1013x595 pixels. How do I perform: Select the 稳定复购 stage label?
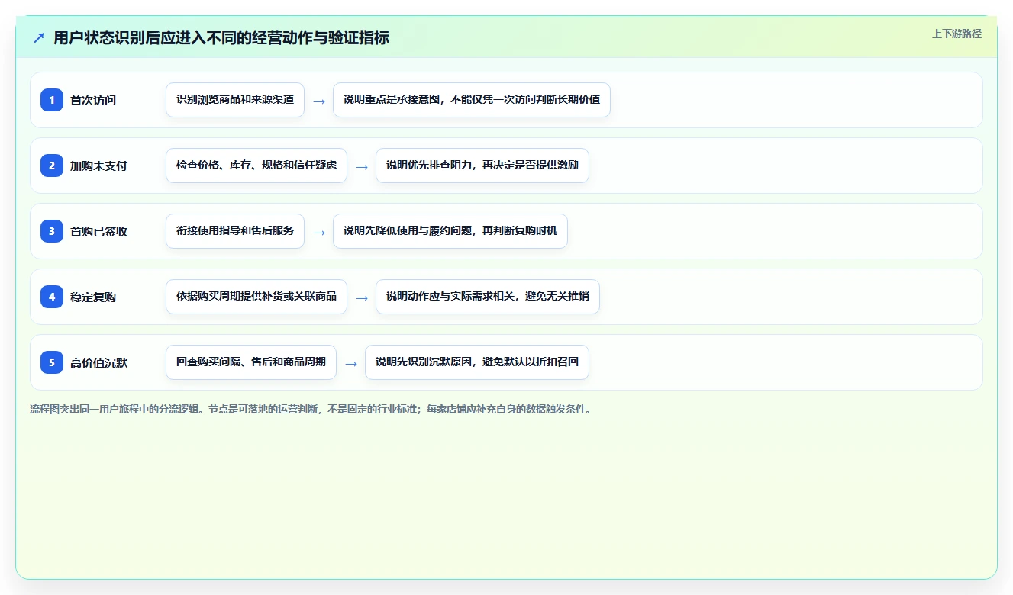[x=93, y=297]
